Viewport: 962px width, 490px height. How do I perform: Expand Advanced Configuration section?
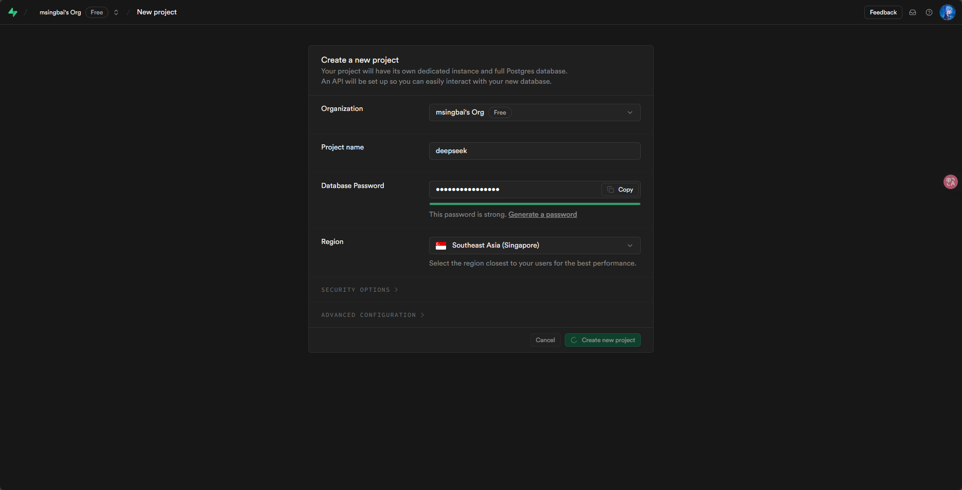click(x=372, y=315)
